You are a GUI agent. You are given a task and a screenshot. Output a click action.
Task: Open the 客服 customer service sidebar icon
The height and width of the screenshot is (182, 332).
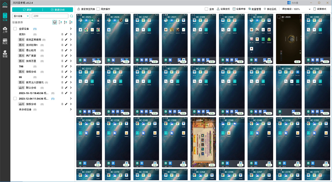click(5, 54)
